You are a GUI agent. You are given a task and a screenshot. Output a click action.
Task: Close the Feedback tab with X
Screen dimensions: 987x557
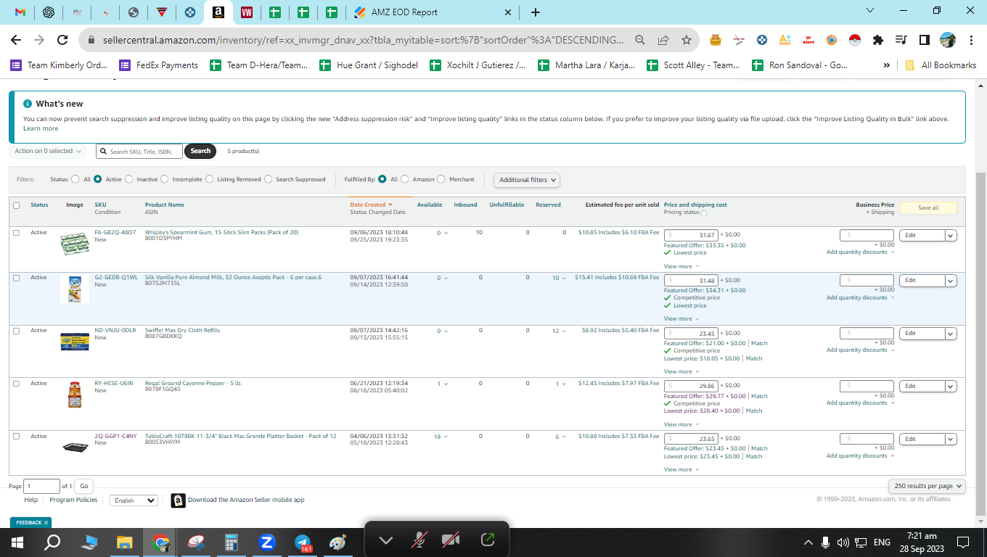[46, 522]
